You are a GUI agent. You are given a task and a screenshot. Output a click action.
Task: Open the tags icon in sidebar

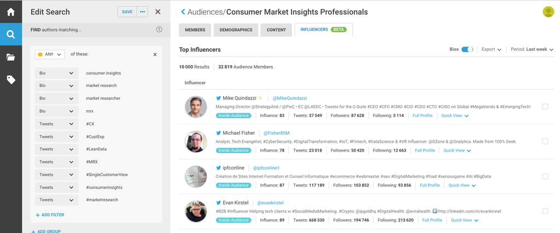pyautogui.click(x=10, y=80)
